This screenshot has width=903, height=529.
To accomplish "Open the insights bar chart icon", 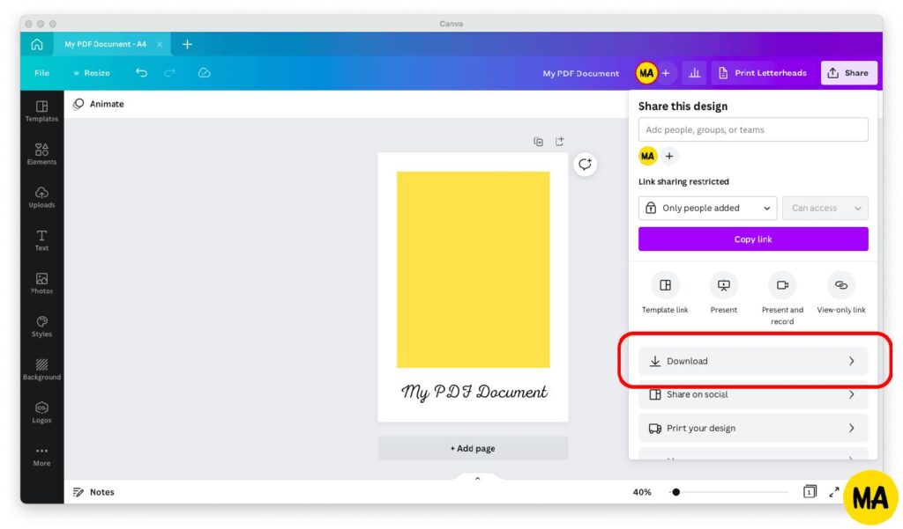I will [x=695, y=73].
